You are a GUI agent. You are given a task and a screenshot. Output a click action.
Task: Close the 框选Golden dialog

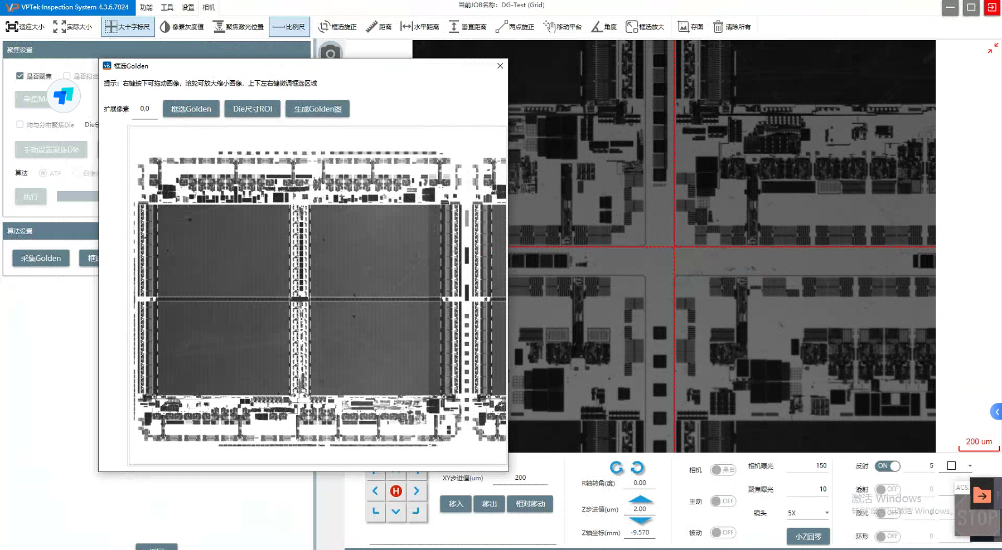pyautogui.click(x=500, y=66)
